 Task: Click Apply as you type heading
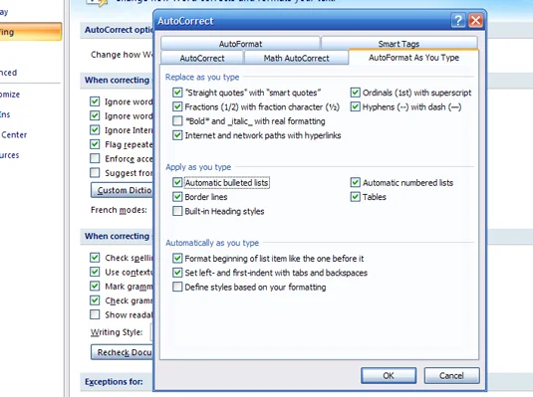(x=198, y=167)
